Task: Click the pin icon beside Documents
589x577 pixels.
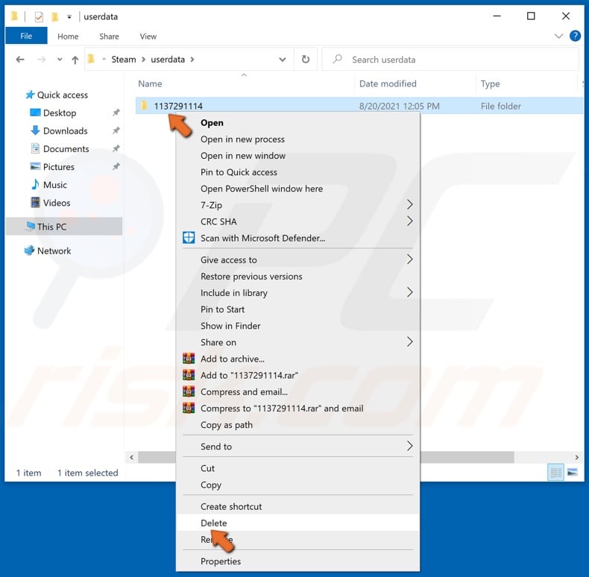Action: (116, 148)
